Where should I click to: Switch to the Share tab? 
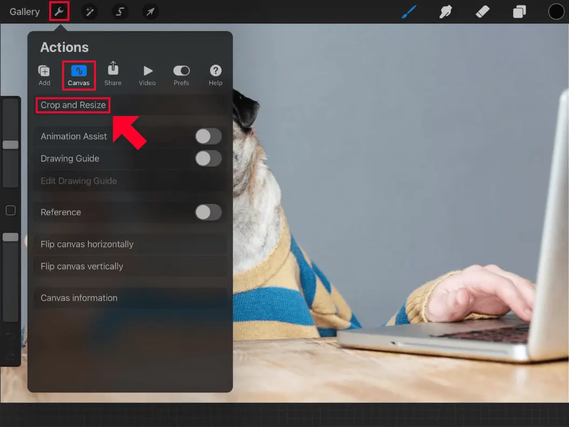tap(113, 74)
